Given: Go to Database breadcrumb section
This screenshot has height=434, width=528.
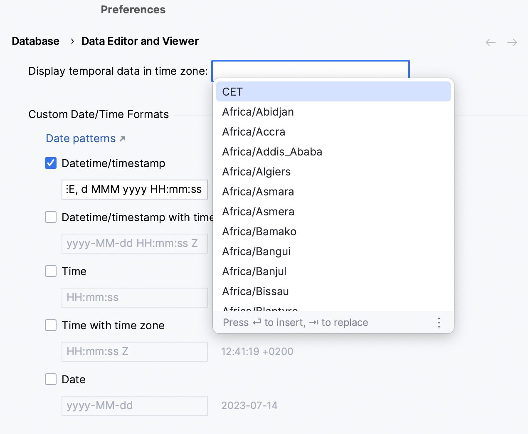Looking at the screenshot, I should (36, 41).
